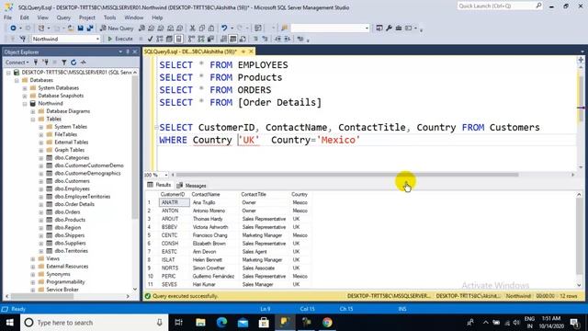
Task: Open the editor zoom percent dropdown
Action: [166, 175]
